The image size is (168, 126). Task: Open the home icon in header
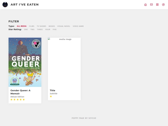[146, 5]
